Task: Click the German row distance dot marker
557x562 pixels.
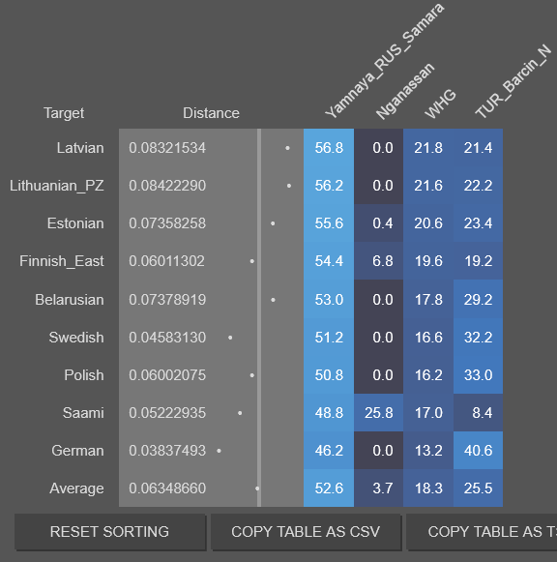Action: coord(219,451)
